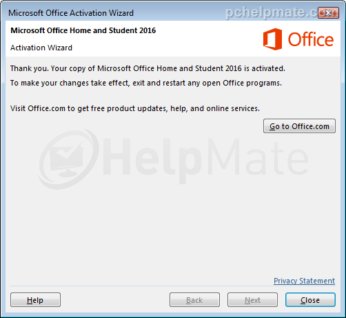The width and height of the screenshot is (346, 318).
Task: Click the grayed-out Next button
Action: tap(252, 300)
